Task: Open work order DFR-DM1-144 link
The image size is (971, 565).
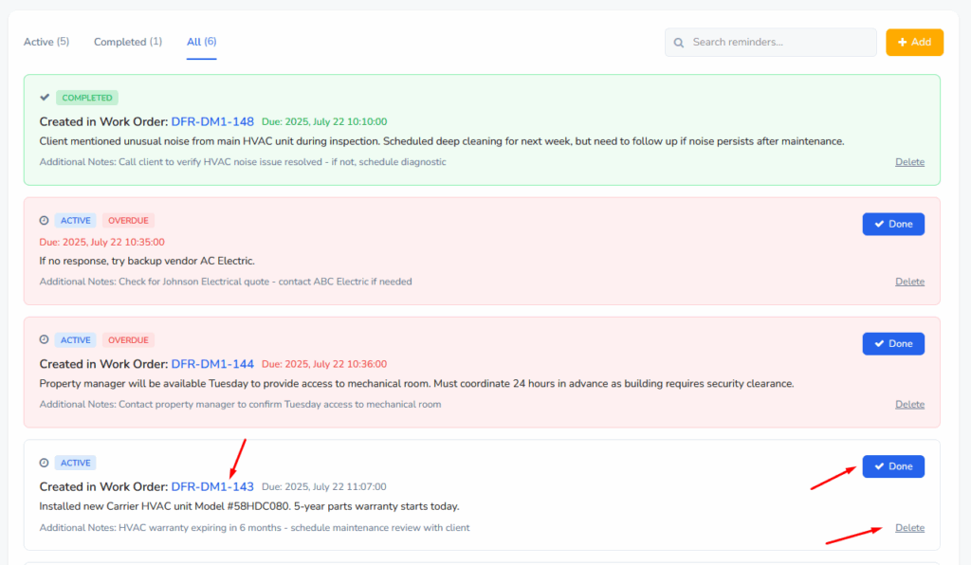Action: pyautogui.click(x=212, y=364)
